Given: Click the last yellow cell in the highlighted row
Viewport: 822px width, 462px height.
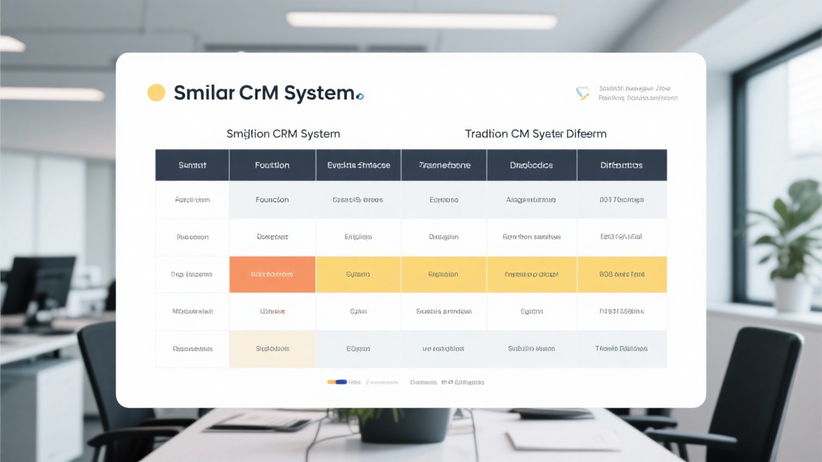Looking at the screenshot, I should [622, 274].
